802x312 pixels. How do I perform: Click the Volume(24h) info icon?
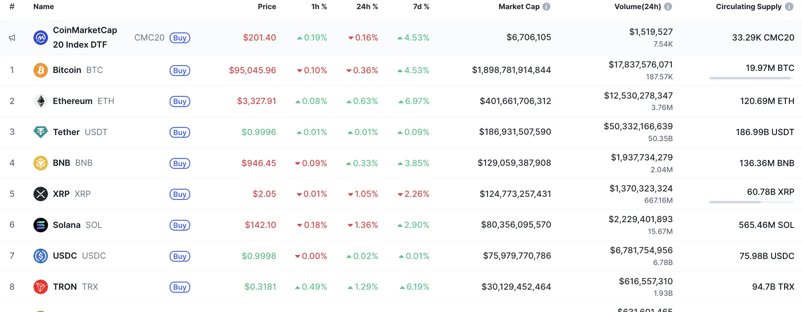click(x=668, y=7)
